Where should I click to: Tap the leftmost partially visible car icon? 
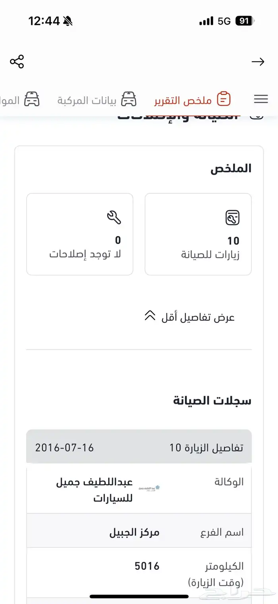point(32,99)
